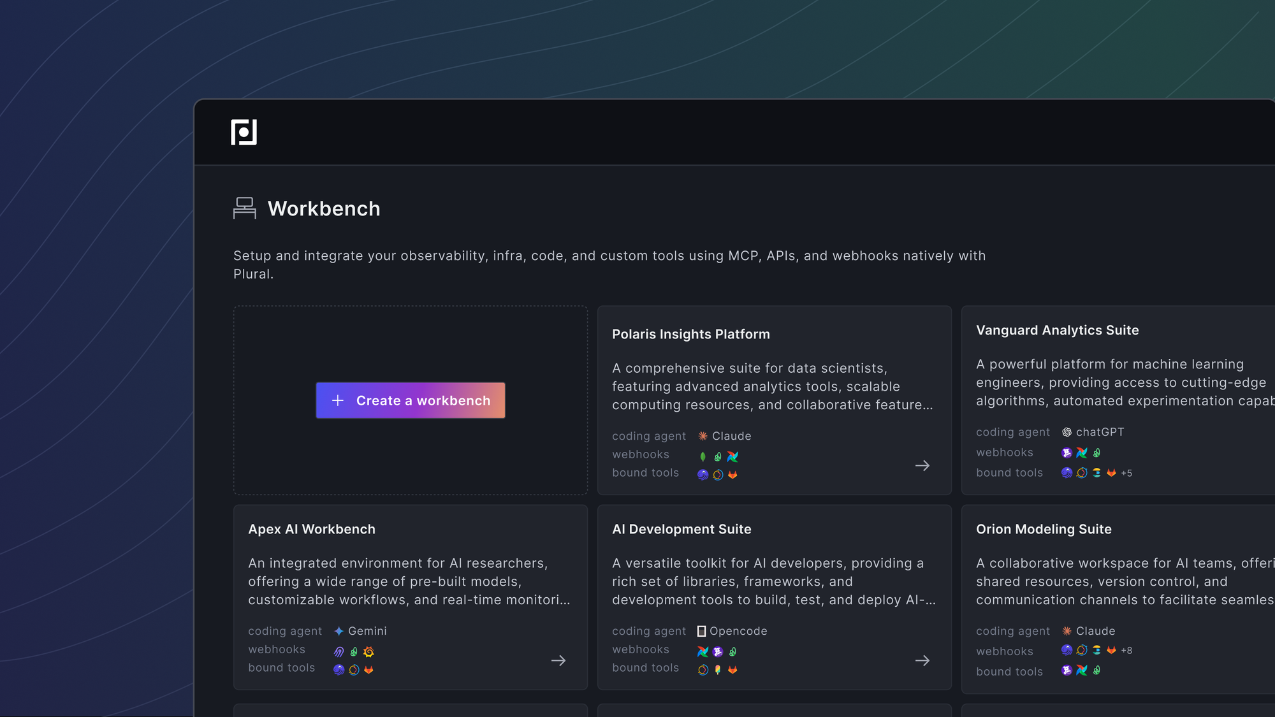The height and width of the screenshot is (717, 1275).
Task: Click the Create a workbench button
Action: 411,400
